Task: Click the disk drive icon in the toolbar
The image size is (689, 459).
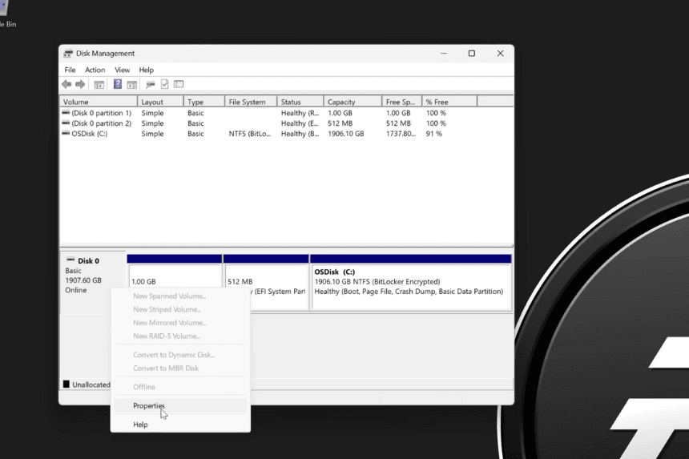Action: (x=150, y=85)
